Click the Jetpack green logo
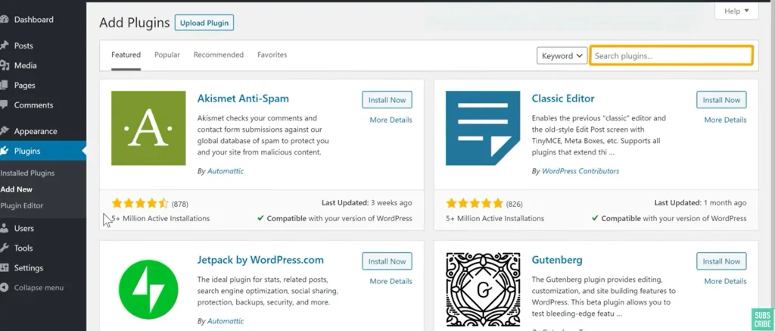Screen dimensions: 775x331 point(148,289)
